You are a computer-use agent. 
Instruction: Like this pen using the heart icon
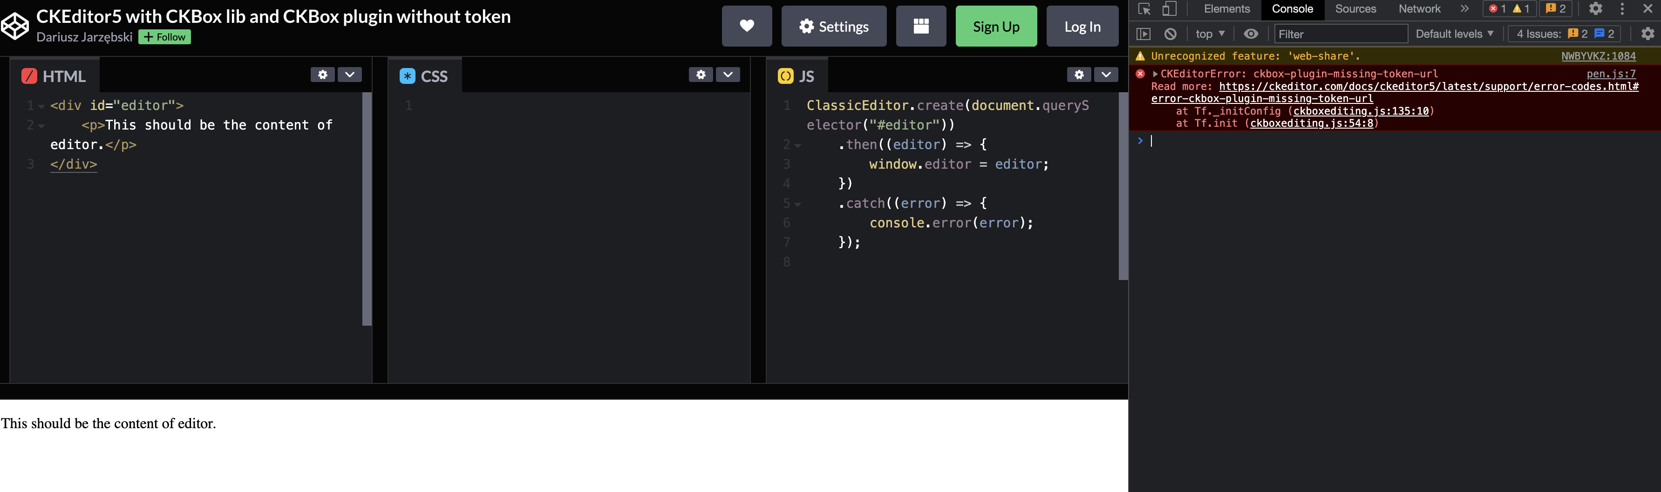point(747,26)
